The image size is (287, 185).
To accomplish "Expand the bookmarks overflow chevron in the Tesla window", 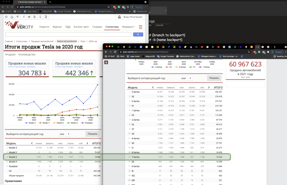I will [130, 11].
